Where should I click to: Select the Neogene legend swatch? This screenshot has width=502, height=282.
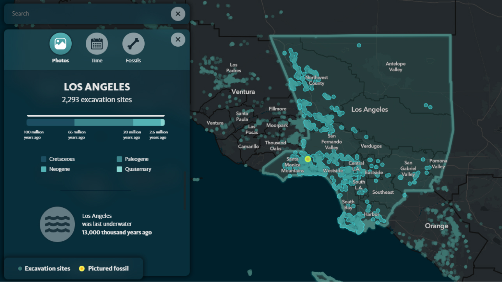[x=44, y=169]
